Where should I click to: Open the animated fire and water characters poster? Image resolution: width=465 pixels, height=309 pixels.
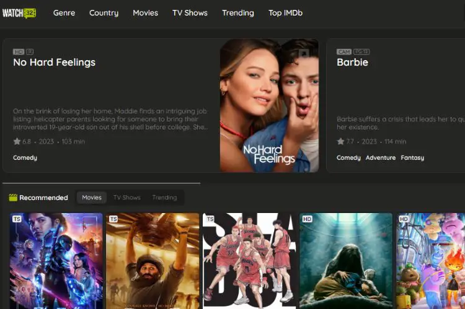[x=431, y=261]
